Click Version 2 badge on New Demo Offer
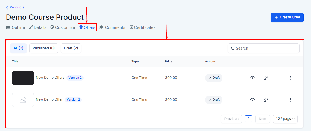The height and width of the screenshot is (131, 311). 73,99
